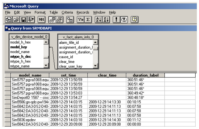
Task: Click the model_name column header
Action: [x=30, y=75]
